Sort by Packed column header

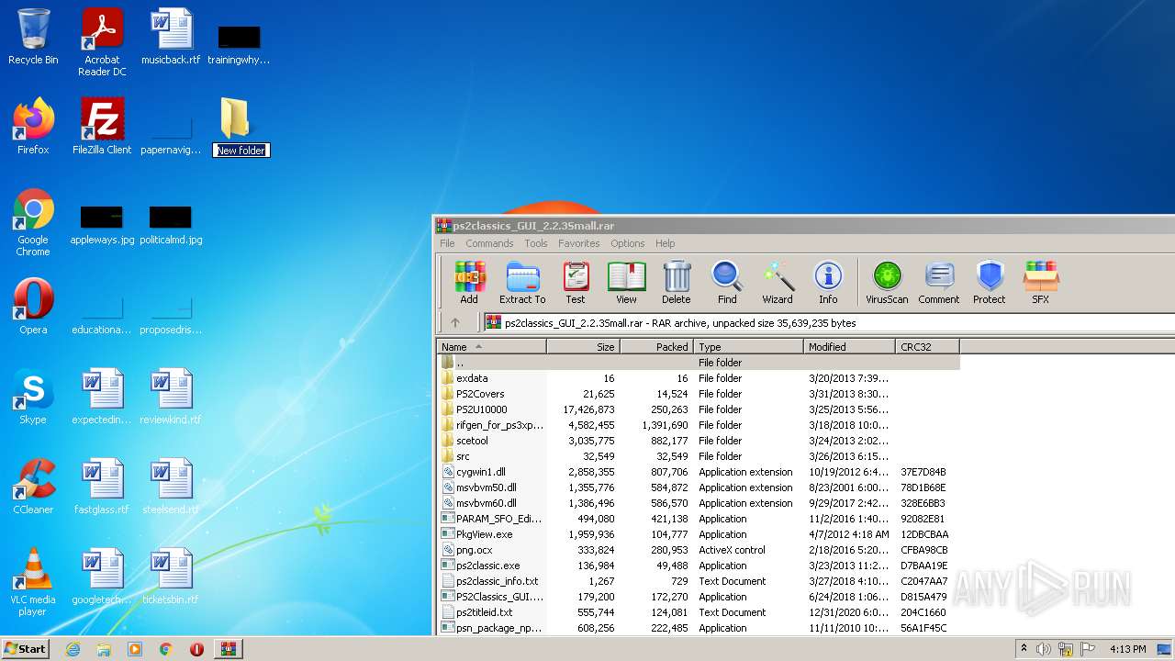(x=657, y=346)
